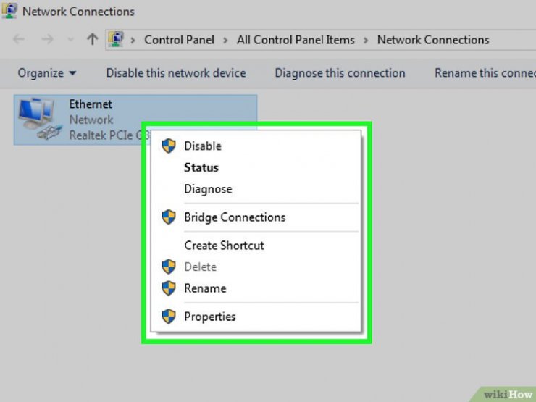The image size is (536, 402).
Task: Click the shield icon next to Properties
Action: click(169, 317)
